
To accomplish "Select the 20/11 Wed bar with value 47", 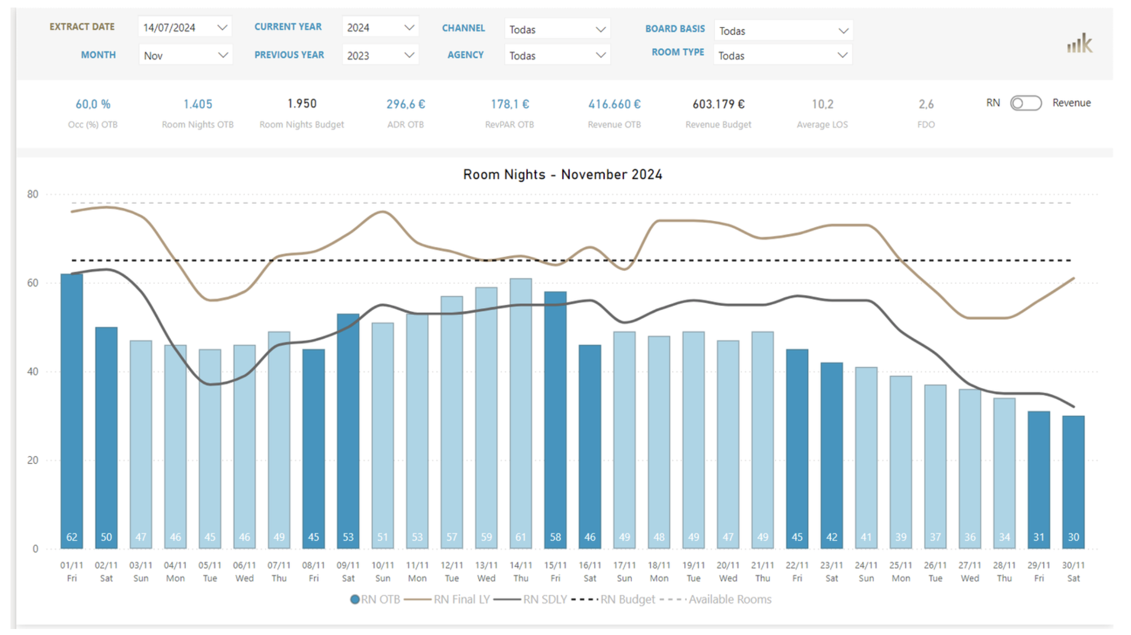I will [x=728, y=445].
